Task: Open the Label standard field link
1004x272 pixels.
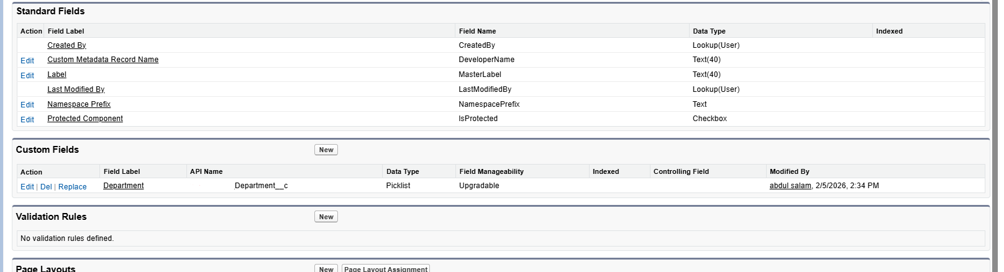Action: click(x=57, y=75)
